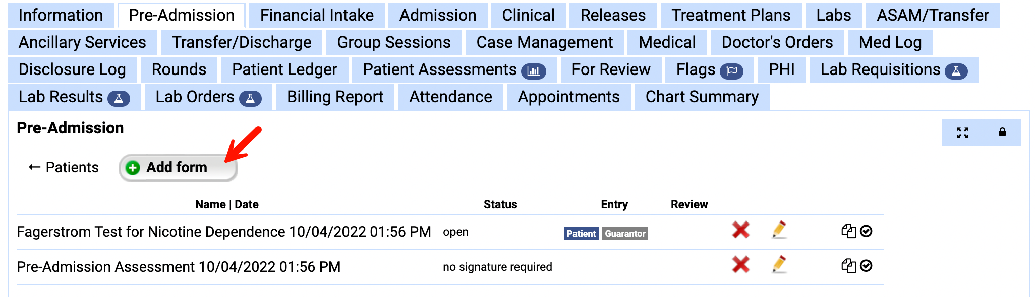Copy the Pre-Admission Assessment form
This screenshot has width=1035, height=297.
pyautogui.click(x=848, y=266)
